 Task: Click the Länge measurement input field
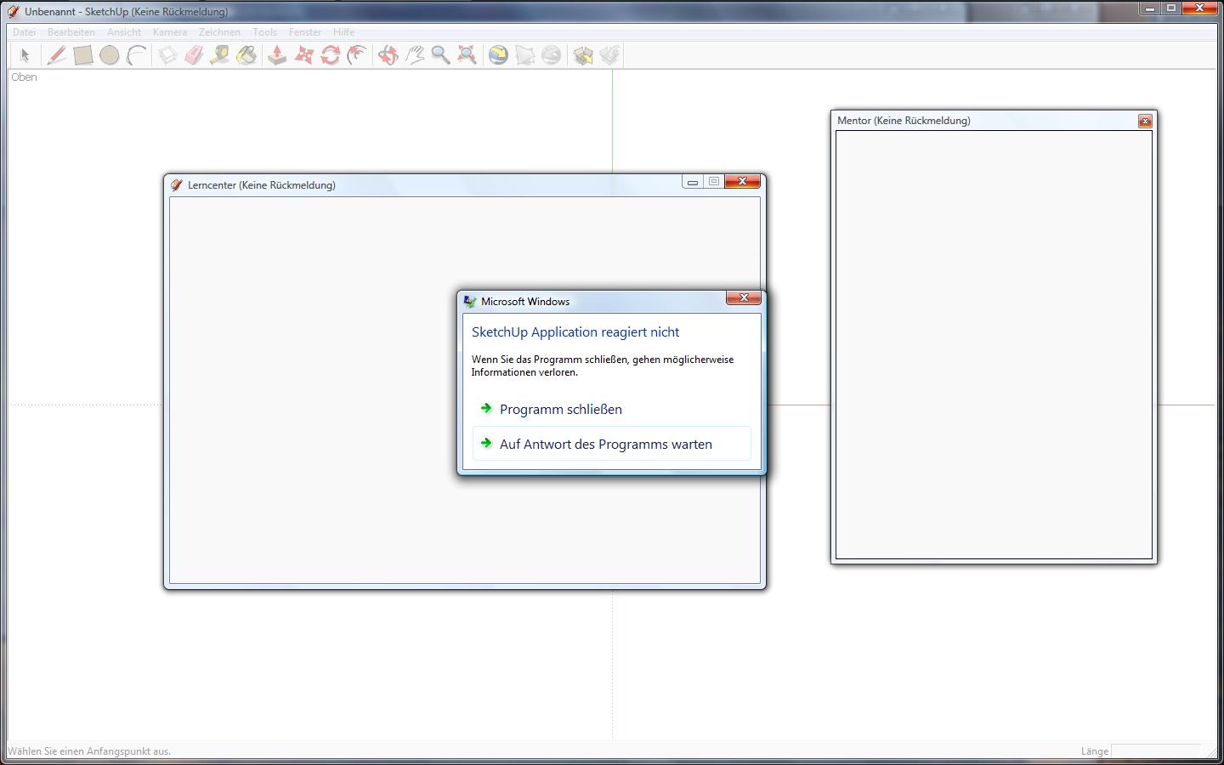(1156, 751)
